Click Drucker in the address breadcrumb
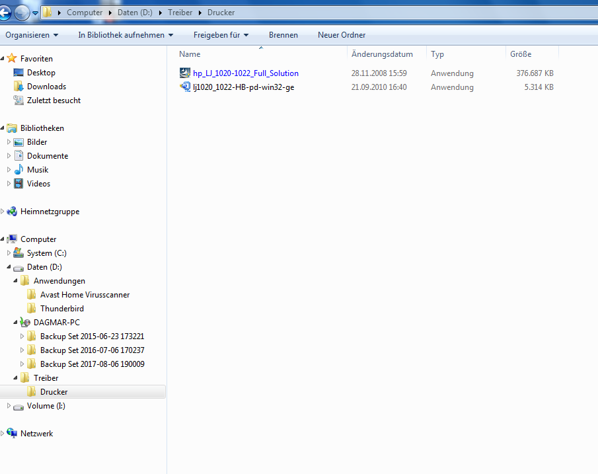 221,13
